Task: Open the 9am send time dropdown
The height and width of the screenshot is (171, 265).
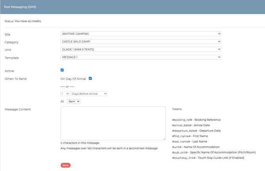Action: (74, 102)
